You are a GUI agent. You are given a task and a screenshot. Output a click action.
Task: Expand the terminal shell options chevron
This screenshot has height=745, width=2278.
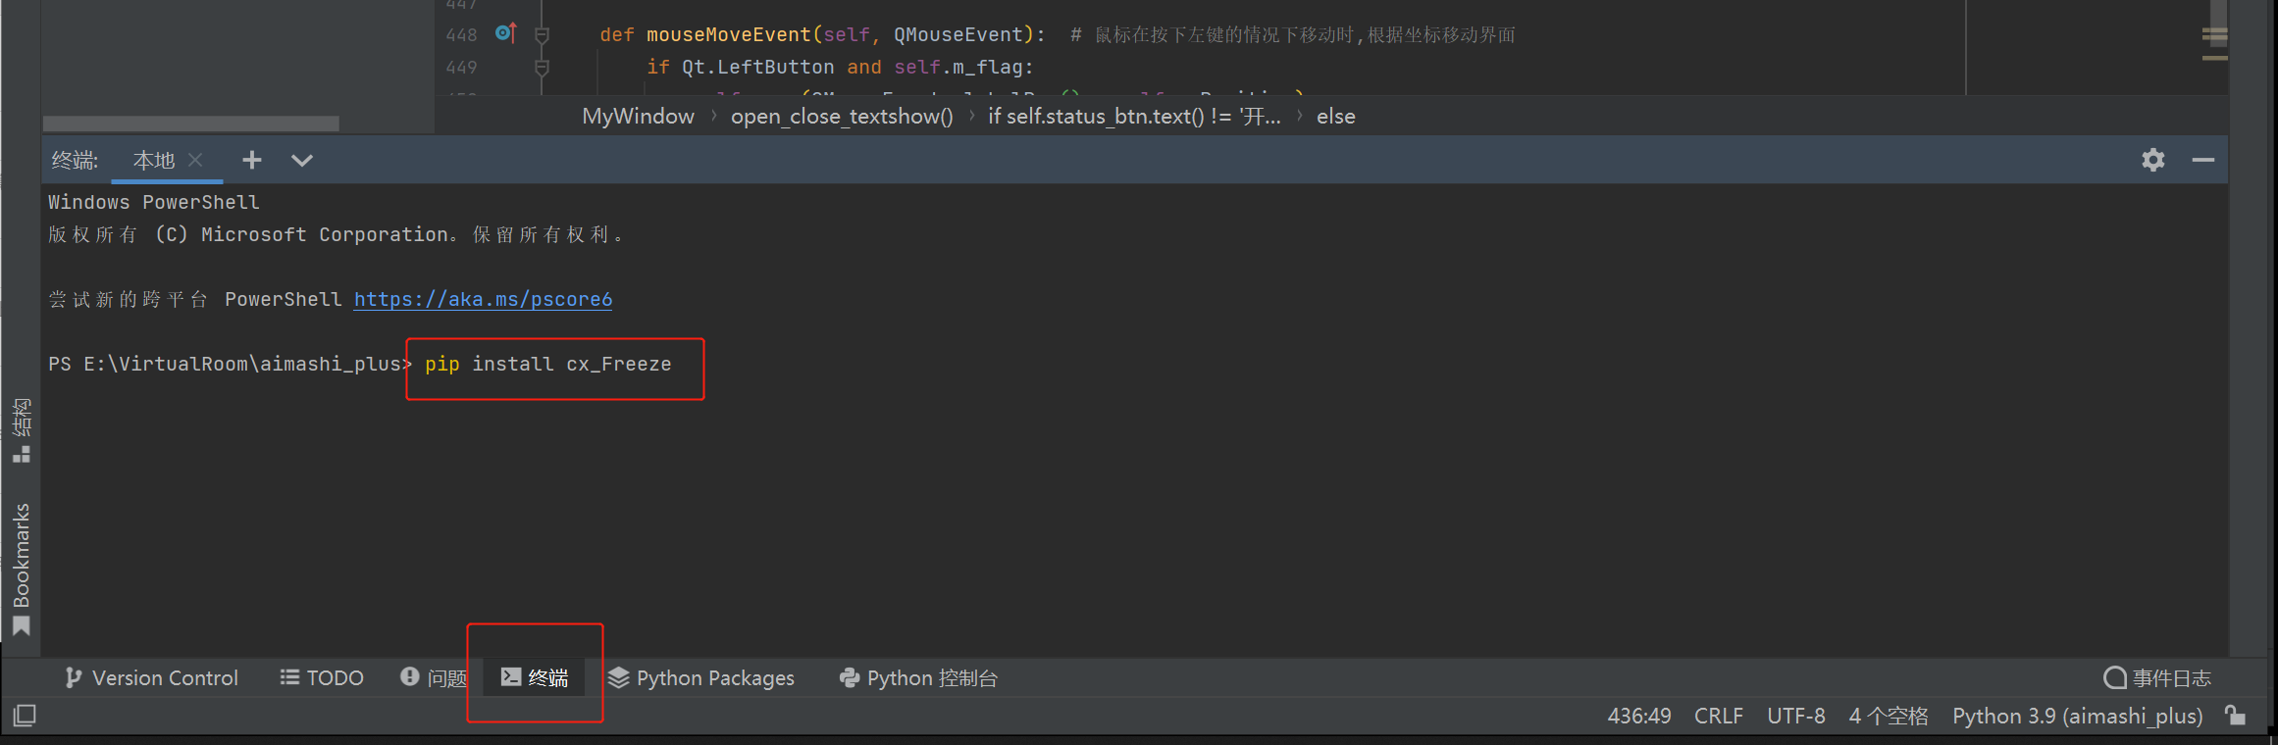(x=302, y=160)
